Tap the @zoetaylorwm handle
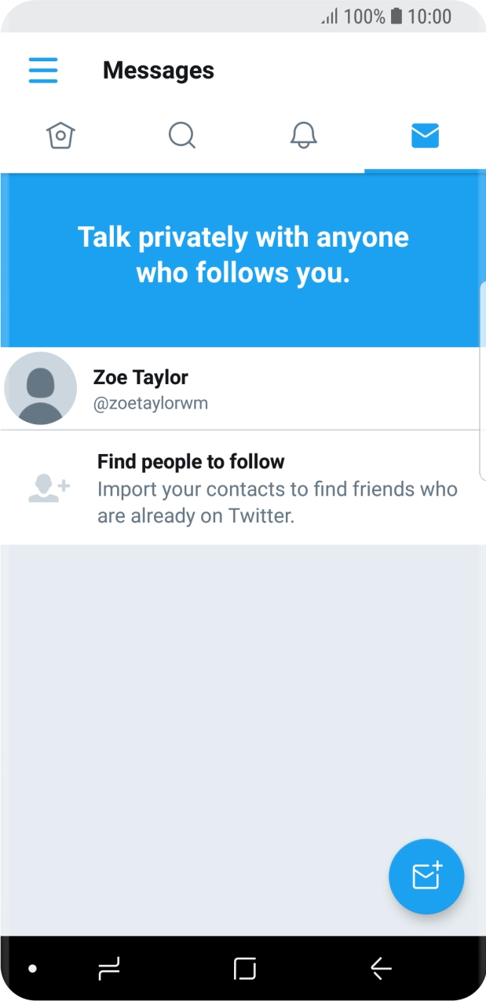486x1001 pixels. pyautogui.click(x=151, y=404)
